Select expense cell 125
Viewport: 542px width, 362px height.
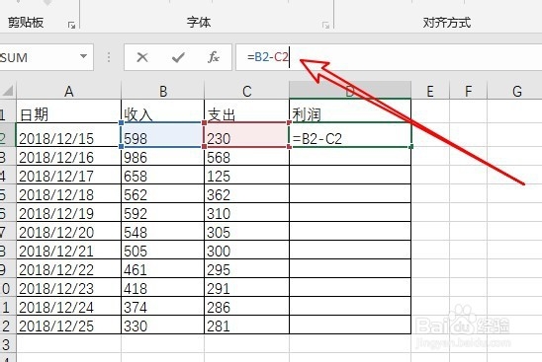pos(246,175)
